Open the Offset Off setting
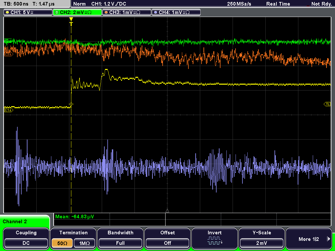The image size is (335, 251). pos(167,238)
